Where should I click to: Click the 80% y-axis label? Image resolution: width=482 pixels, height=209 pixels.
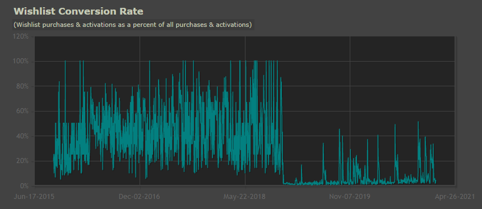click(22, 86)
